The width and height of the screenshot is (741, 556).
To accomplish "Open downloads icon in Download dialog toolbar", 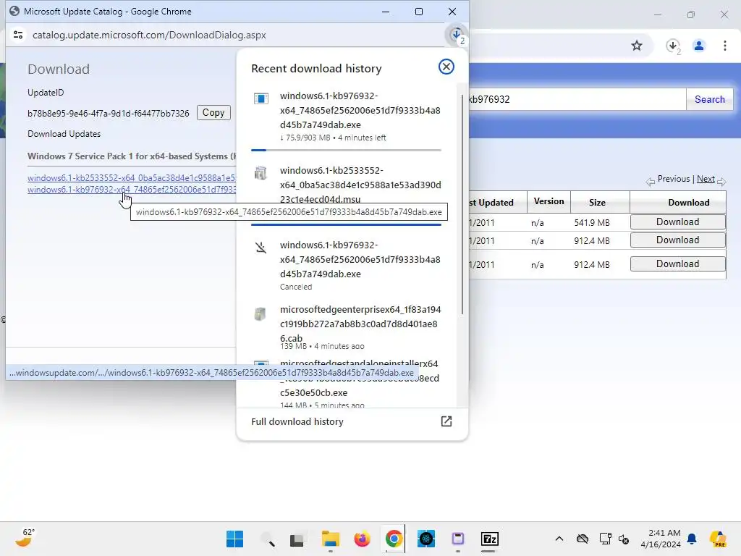I will coord(457,35).
